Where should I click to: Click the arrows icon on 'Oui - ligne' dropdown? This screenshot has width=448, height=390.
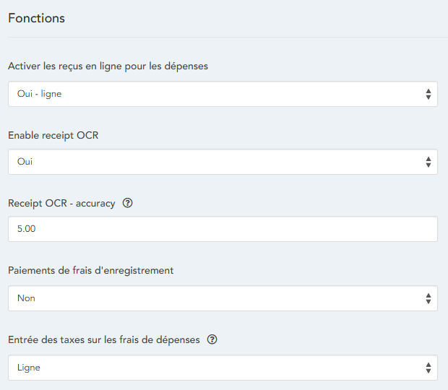coord(428,94)
